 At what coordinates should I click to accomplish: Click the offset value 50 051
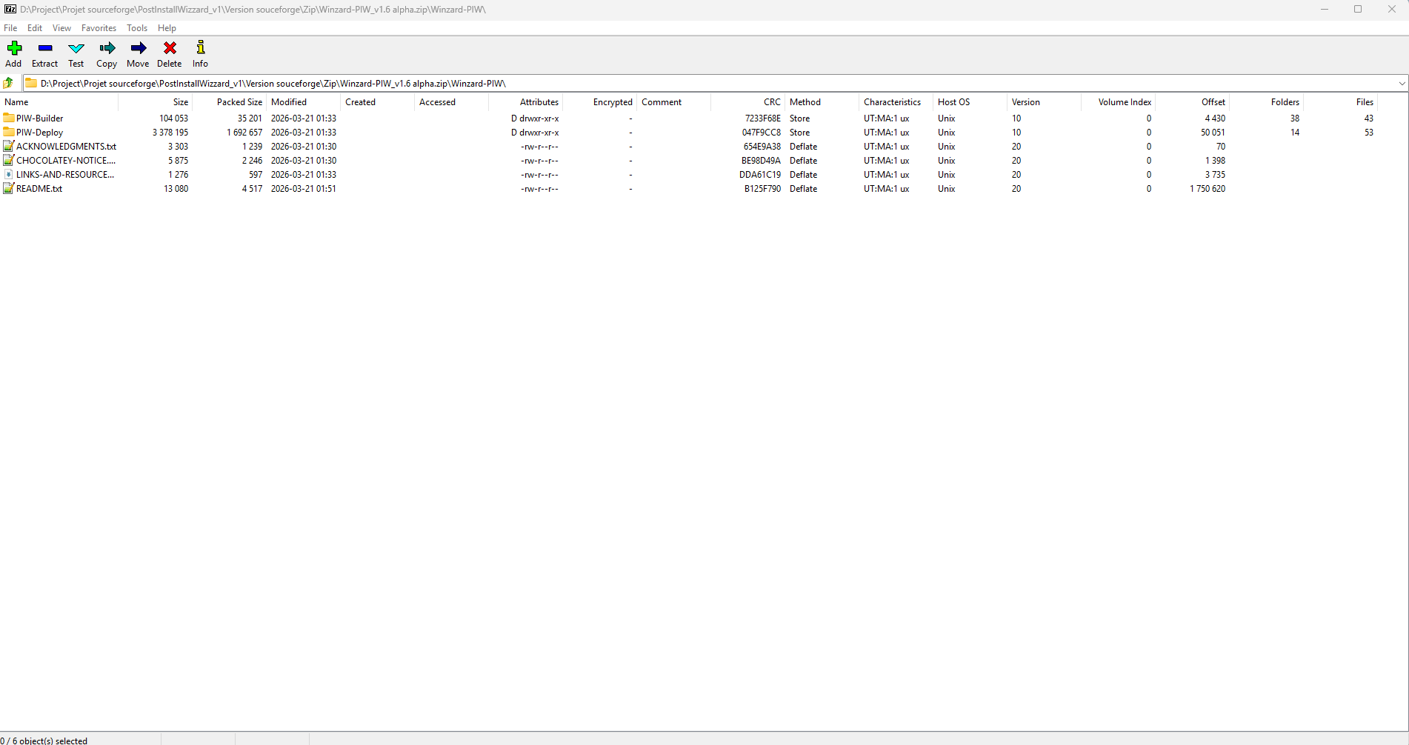pyautogui.click(x=1213, y=133)
